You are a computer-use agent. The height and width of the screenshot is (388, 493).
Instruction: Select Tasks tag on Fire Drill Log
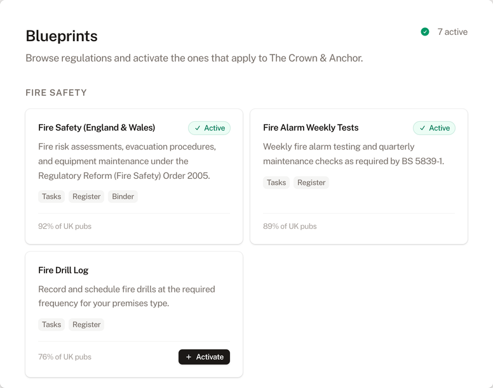(51, 325)
